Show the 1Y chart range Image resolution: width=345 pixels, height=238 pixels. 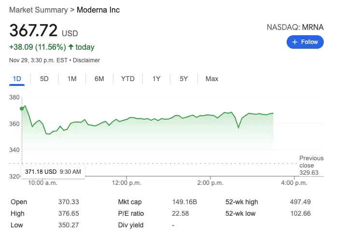click(x=156, y=79)
